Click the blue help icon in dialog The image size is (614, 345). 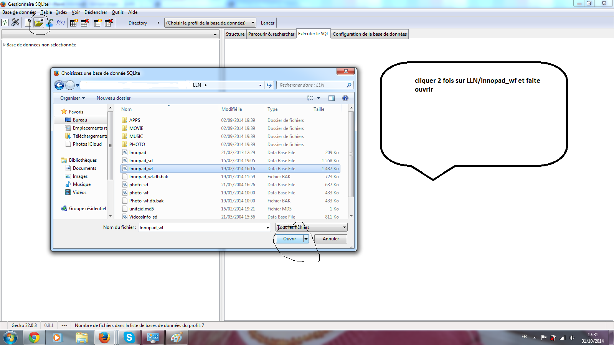(x=345, y=98)
